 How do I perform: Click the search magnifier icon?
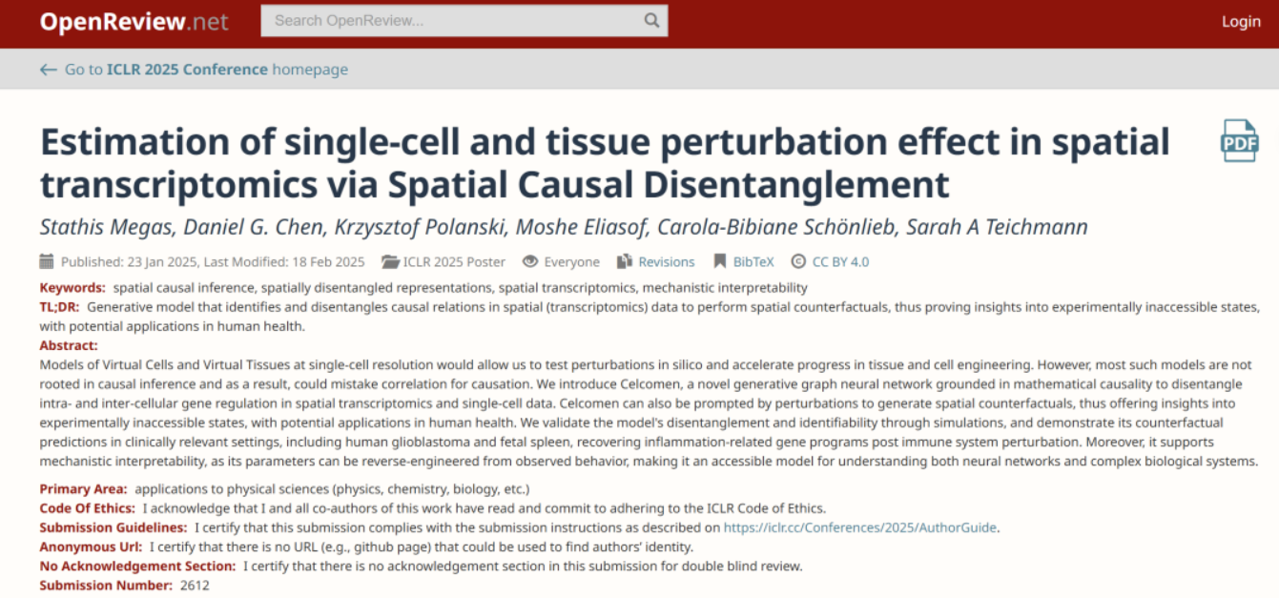(651, 21)
